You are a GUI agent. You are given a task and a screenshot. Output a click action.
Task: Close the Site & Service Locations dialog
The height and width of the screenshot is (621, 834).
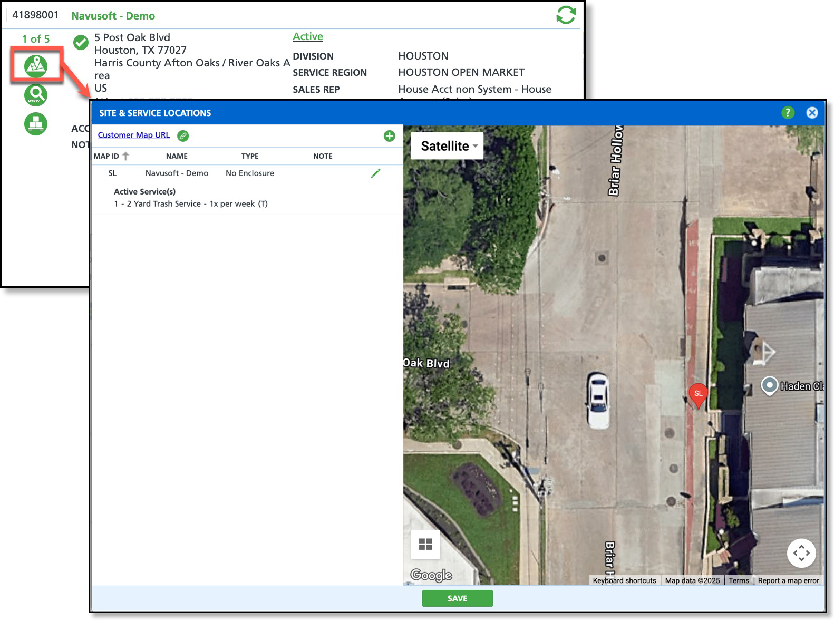coord(812,112)
